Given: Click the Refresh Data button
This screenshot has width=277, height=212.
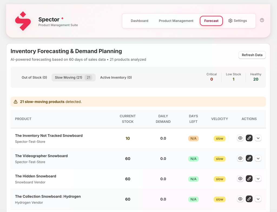Looking at the screenshot, I should pyautogui.click(x=252, y=55).
